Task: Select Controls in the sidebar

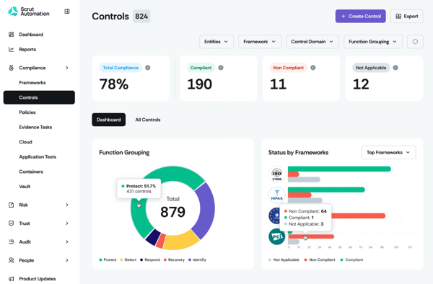Action: pyautogui.click(x=39, y=97)
